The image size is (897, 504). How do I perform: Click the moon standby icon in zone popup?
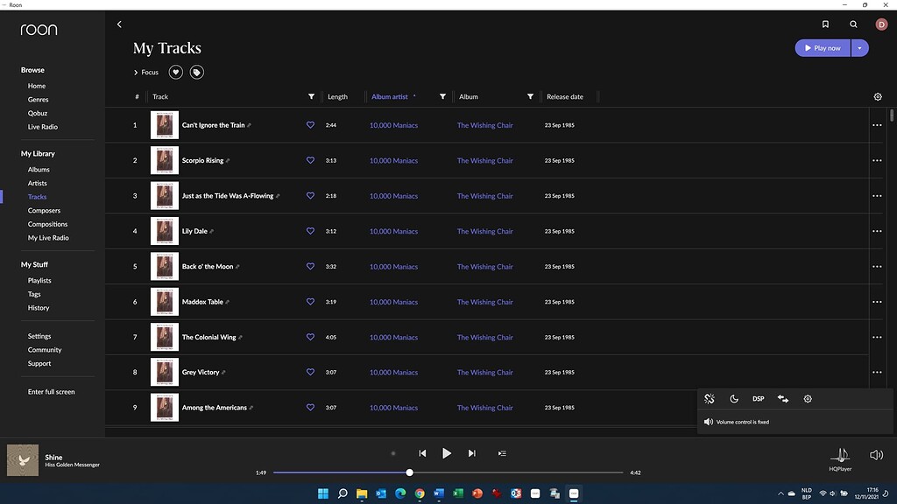[734, 398]
